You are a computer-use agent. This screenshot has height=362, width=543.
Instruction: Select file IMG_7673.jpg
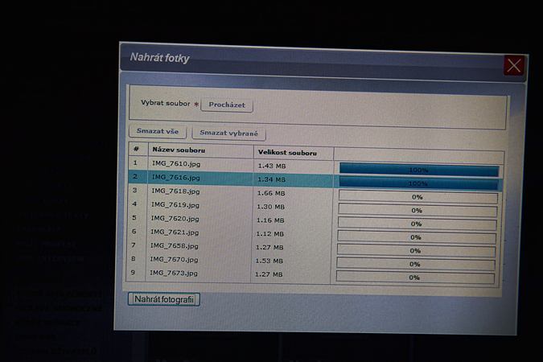tap(174, 273)
